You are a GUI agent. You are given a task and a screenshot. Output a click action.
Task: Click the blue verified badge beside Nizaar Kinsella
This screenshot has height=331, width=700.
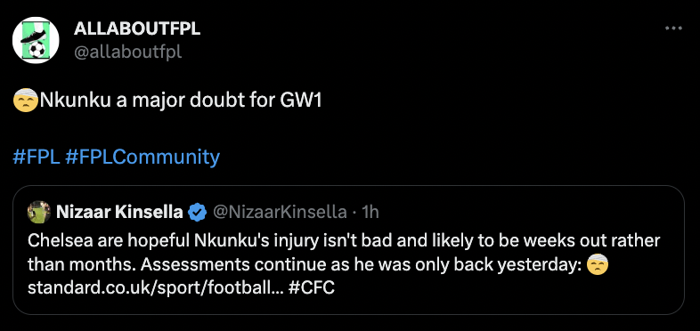197,213
